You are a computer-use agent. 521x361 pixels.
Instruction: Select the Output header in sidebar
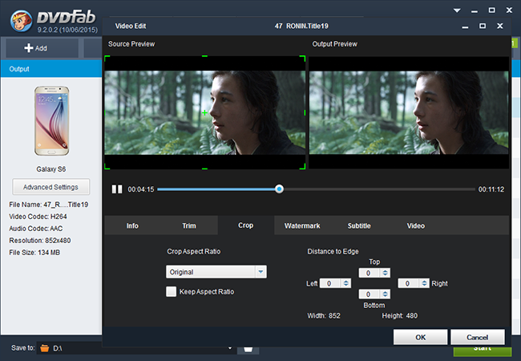(x=51, y=69)
